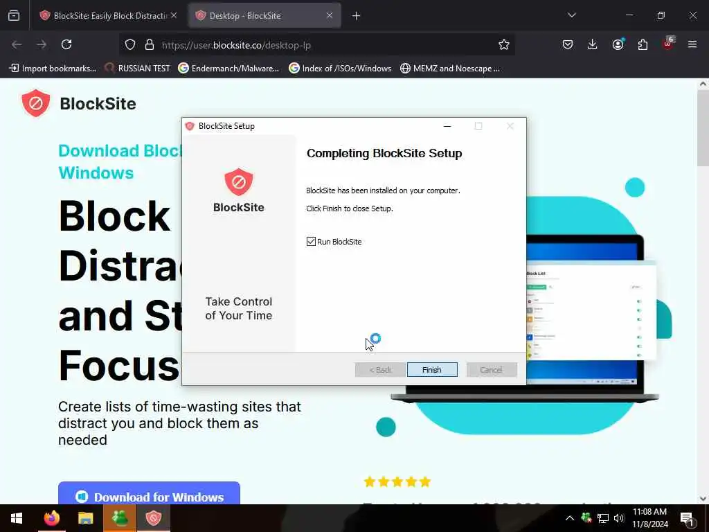
Task: Click the BlockSite shield logo in the setup sidebar
Action: [239, 182]
